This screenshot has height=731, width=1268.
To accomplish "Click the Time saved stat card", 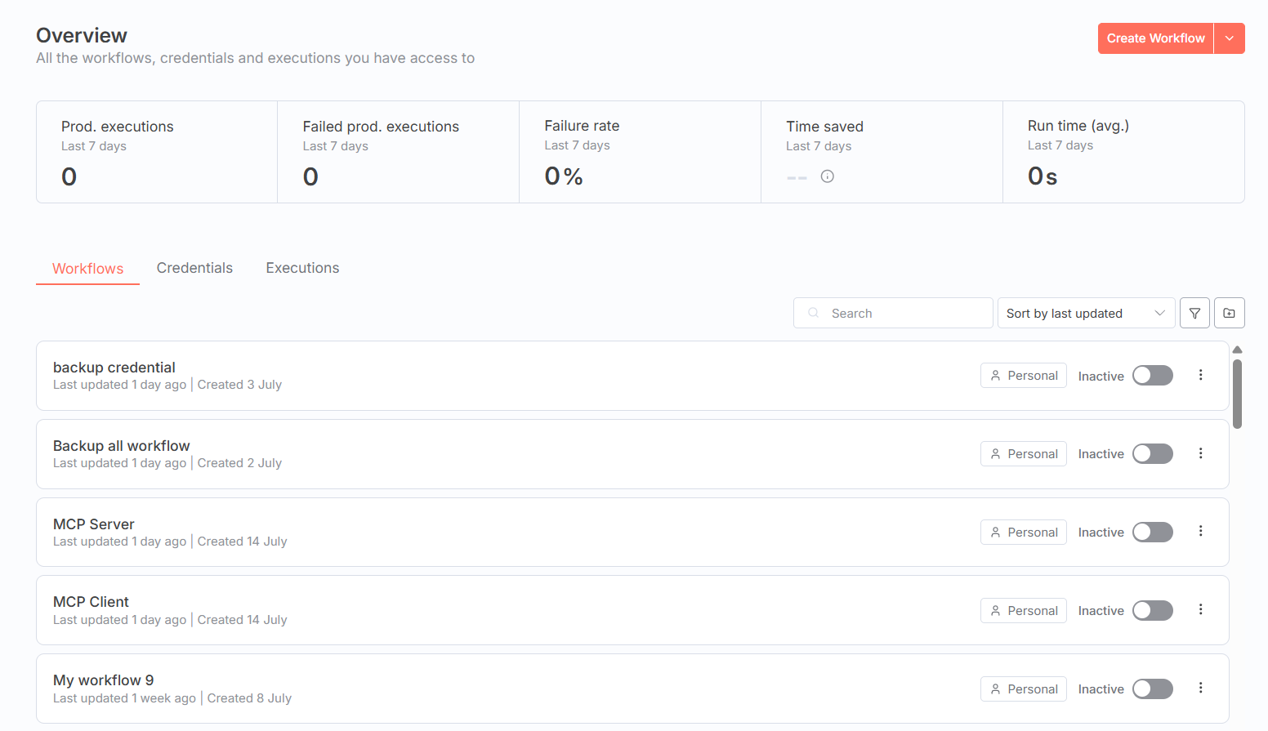I will pos(882,152).
